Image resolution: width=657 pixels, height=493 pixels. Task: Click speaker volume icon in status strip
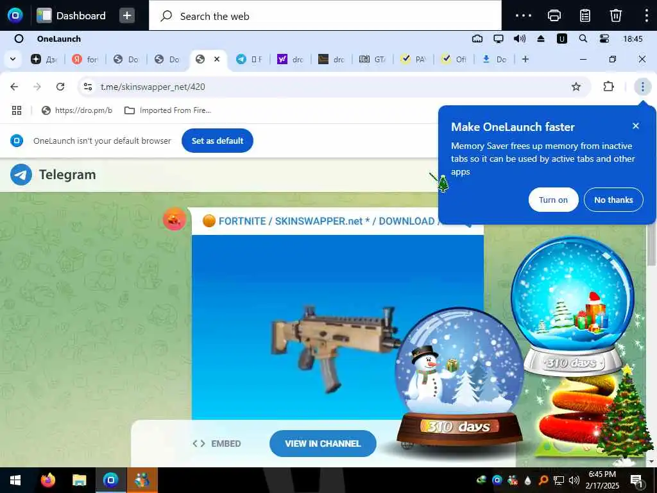pos(519,39)
